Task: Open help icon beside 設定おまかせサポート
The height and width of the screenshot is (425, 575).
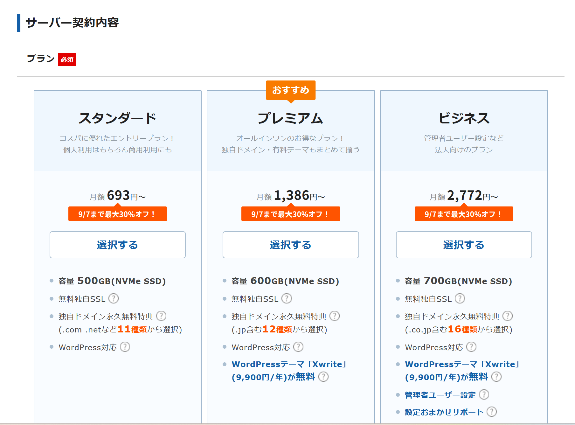Action: pyautogui.click(x=492, y=412)
